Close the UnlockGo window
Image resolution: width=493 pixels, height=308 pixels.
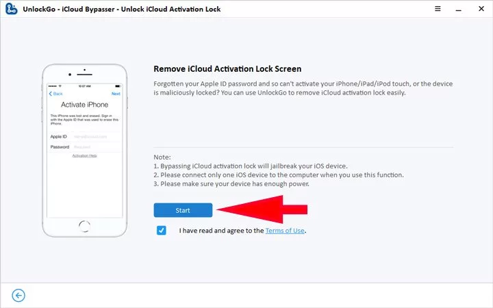click(x=481, y=9)
